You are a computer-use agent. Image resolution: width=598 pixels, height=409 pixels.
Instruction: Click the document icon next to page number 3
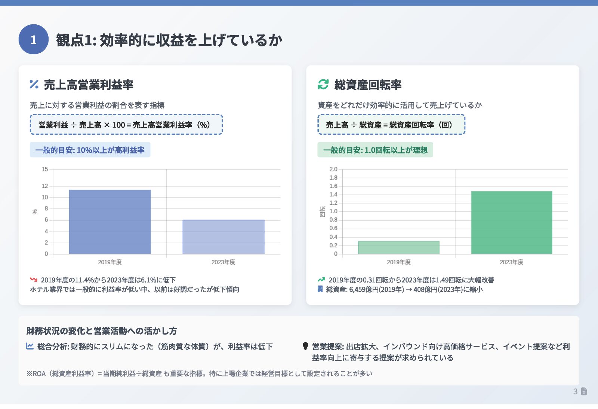pyautogui.click(x=584, y=391)
